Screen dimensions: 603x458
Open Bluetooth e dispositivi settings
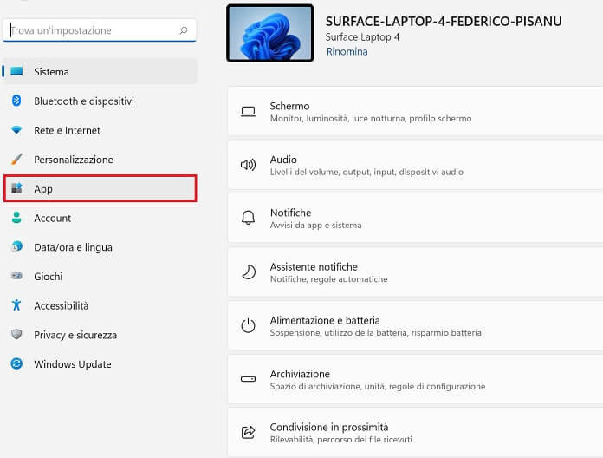click(x=100, y=101)
